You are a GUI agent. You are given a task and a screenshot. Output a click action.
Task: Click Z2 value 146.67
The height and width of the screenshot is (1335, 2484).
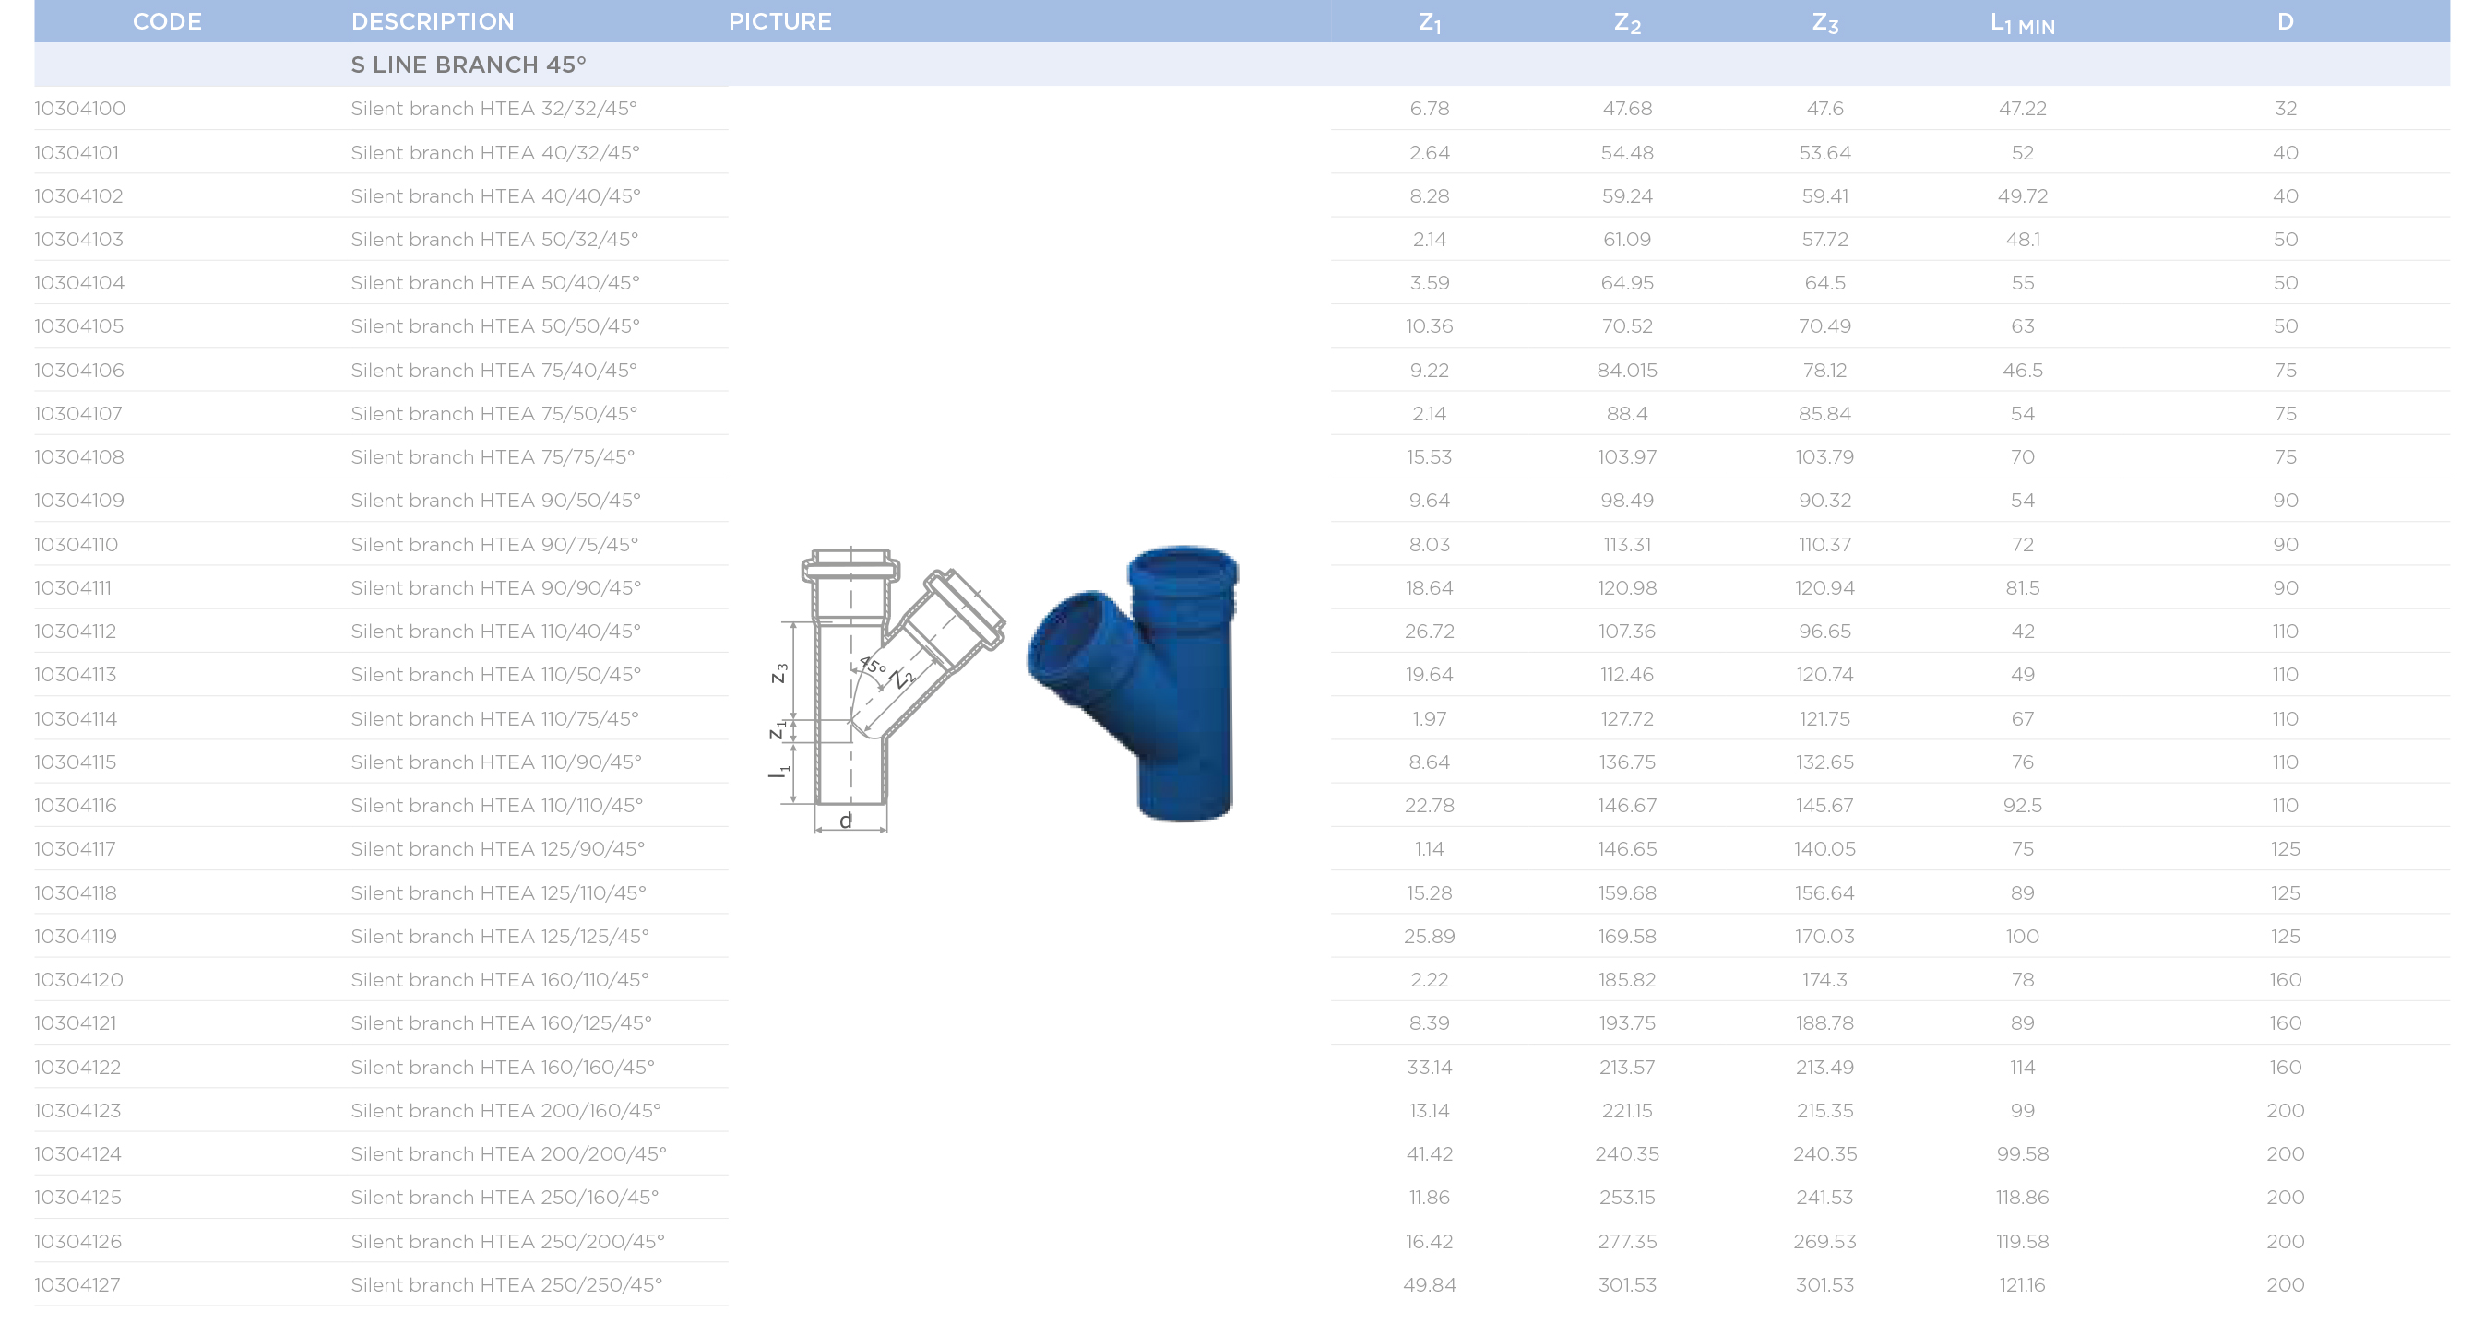[1627, 805]
